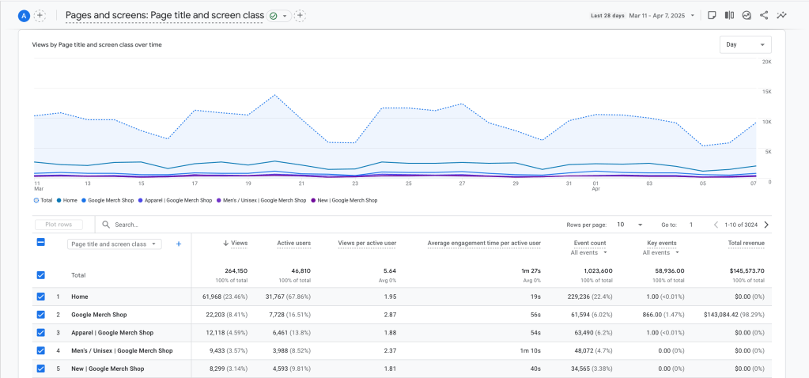
Task: Click the plus icon to add secondary dimension
Action: pyautogui.click(x=179, y=244)
